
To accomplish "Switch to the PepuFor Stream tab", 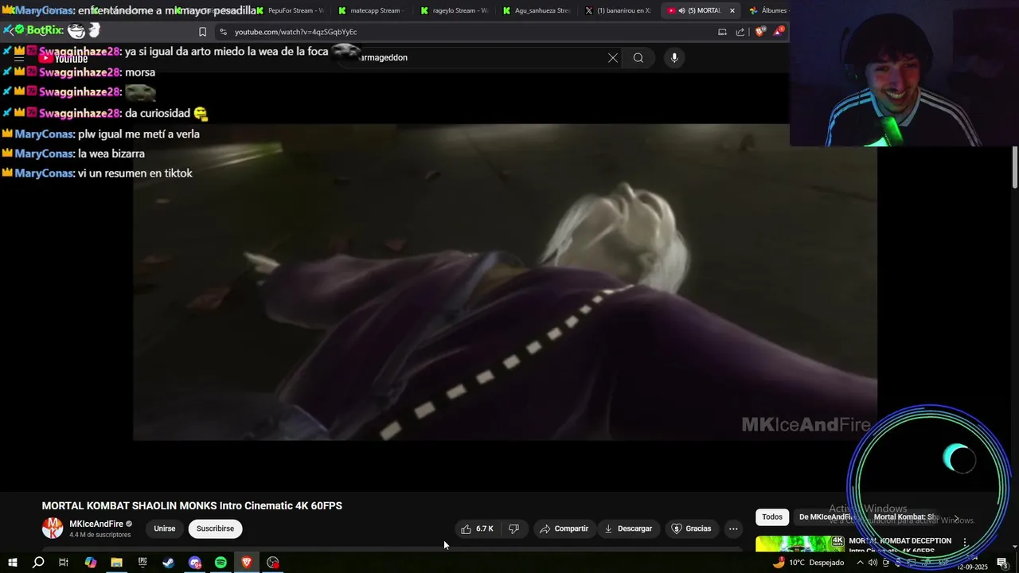I will (291, 10).
